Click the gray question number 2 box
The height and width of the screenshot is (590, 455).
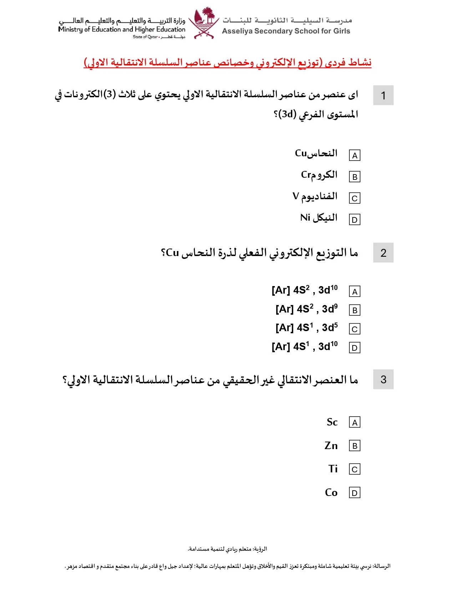pos(383,253)
